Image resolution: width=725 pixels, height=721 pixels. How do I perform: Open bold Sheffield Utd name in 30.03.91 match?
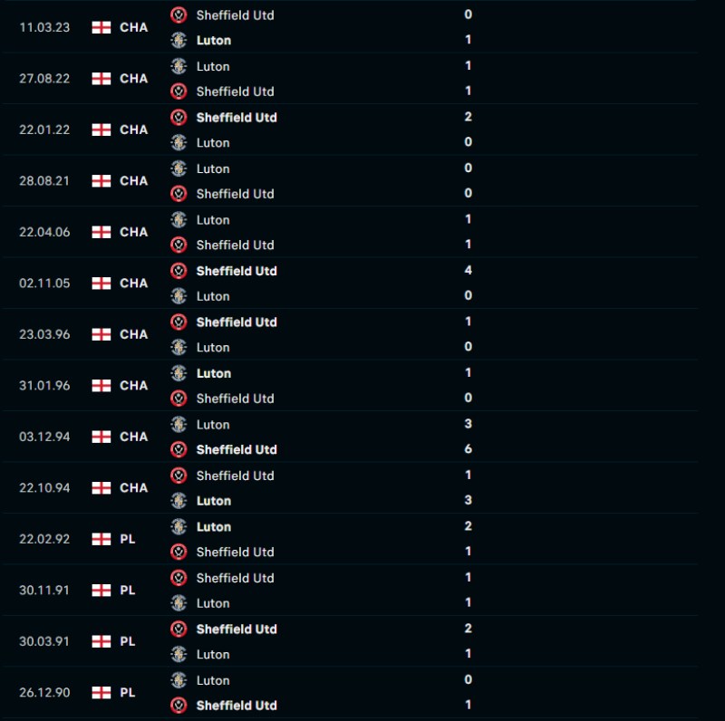coord(237,629)
